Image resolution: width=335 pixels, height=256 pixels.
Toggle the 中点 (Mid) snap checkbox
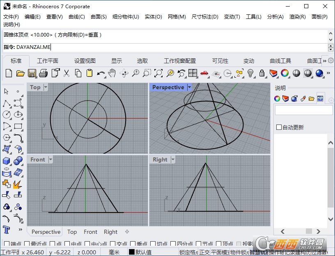[x=67, y=244]
